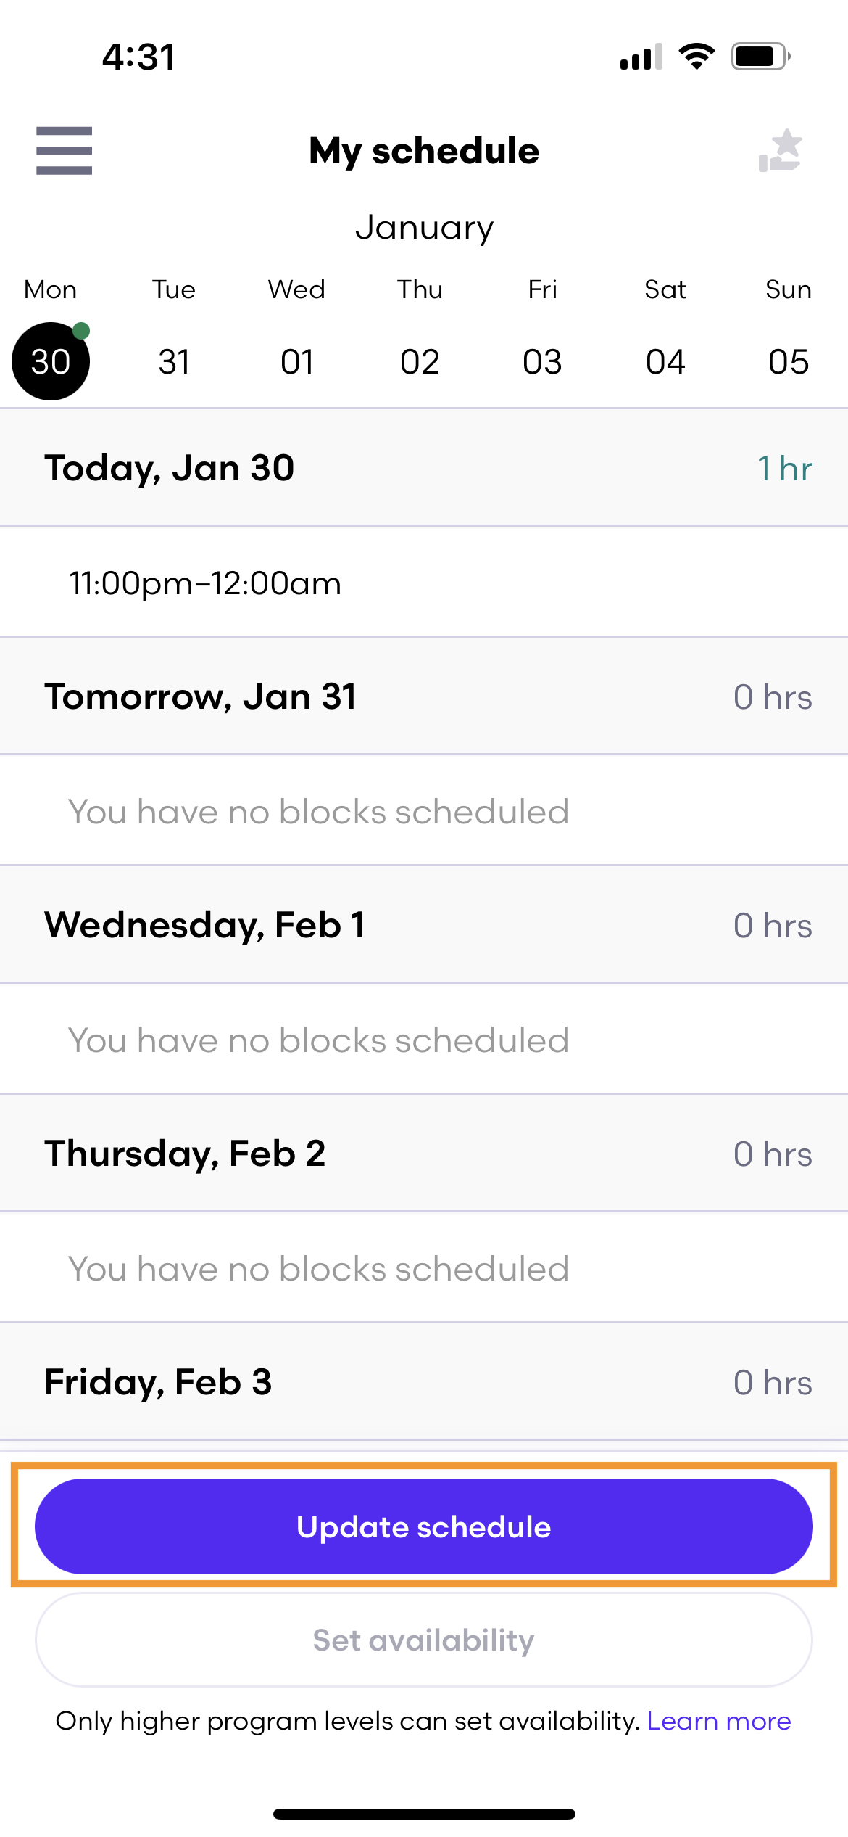Tap the cellular signal icon
The height and width of the screenshot is (1837, 848).
[x=641, y=57]
